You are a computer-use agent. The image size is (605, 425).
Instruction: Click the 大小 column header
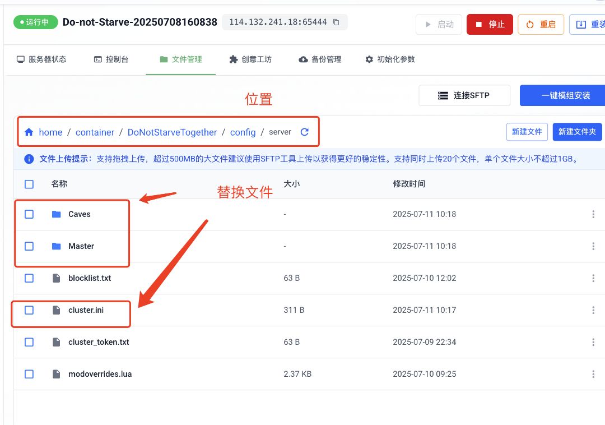[292, 184]
